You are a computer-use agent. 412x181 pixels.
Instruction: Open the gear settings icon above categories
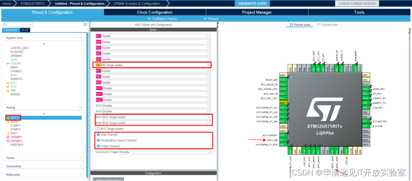85,24
